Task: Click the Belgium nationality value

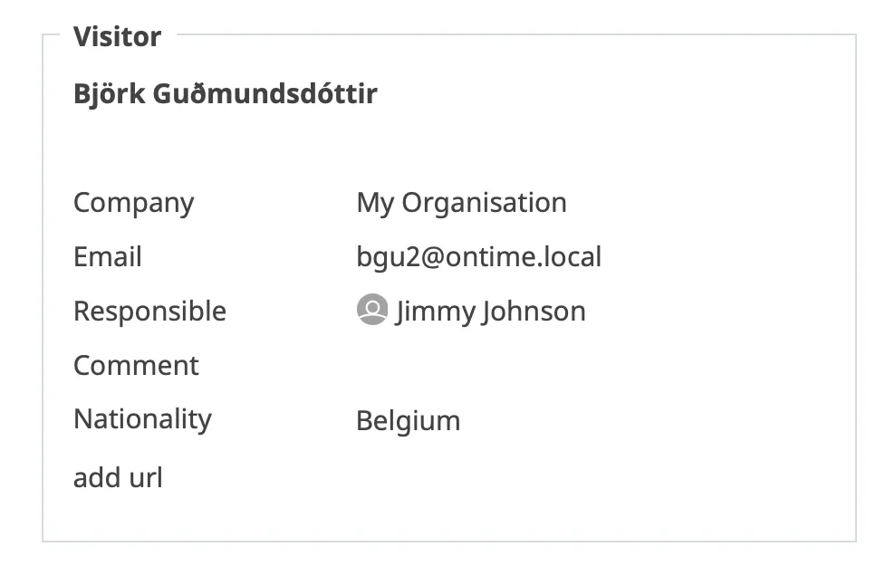Action: point(409,421)
